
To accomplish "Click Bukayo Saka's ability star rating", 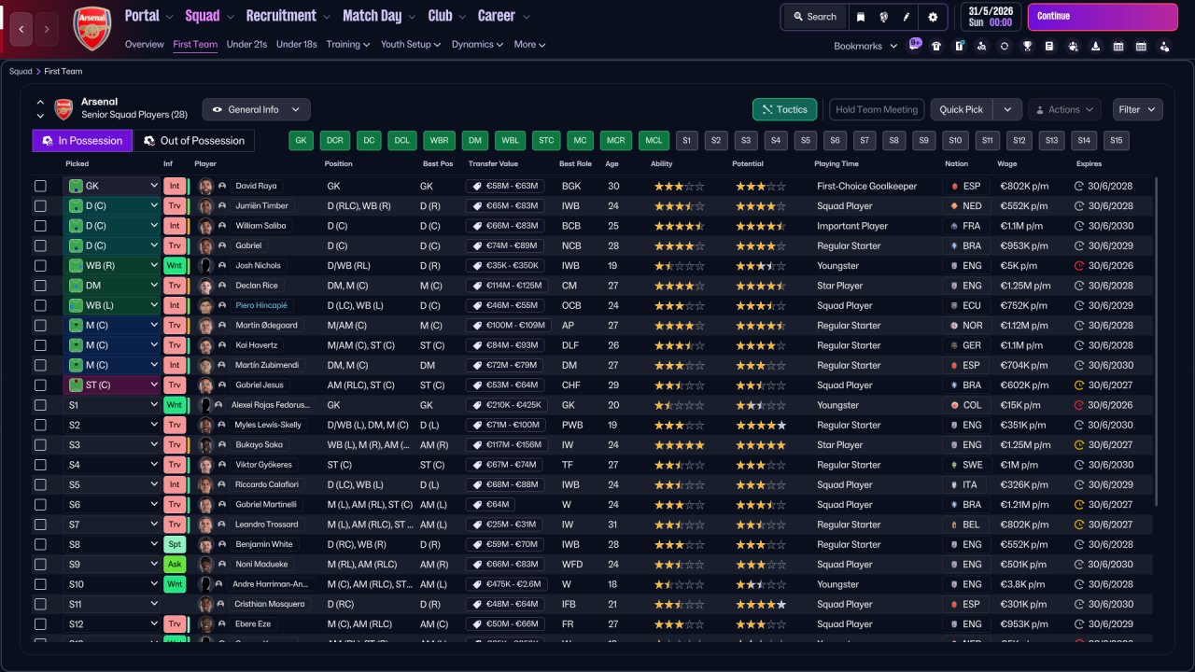I will coord(680,445).
